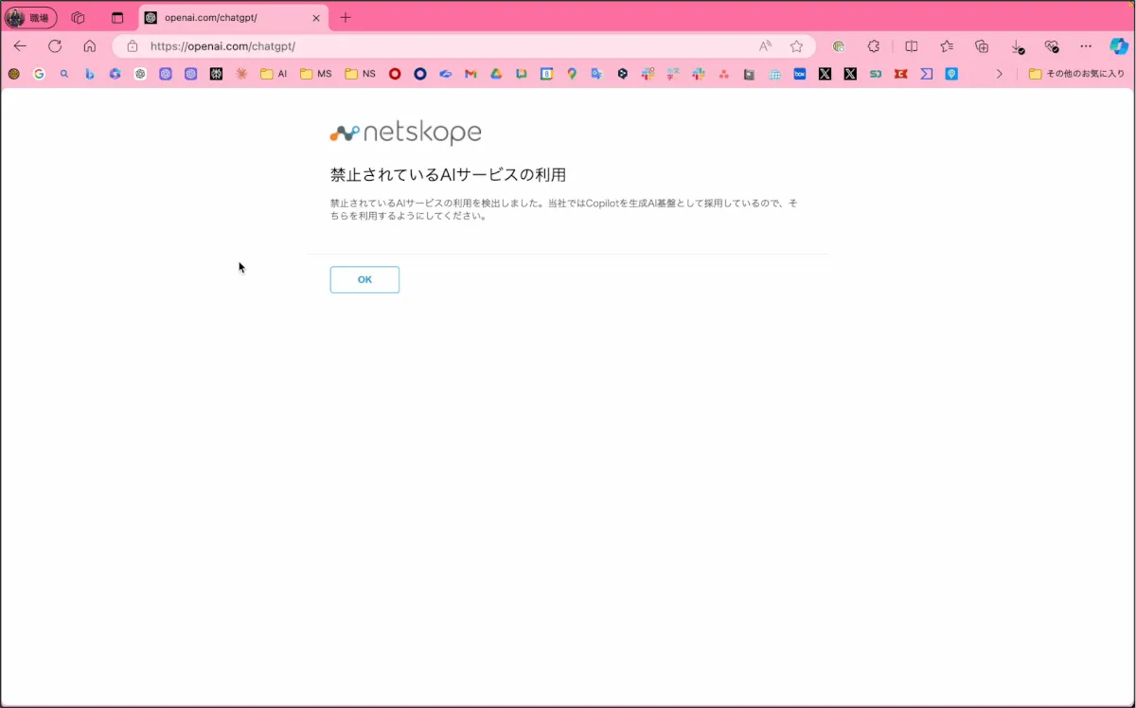The width and height of the screenshot is (1136, 708).
Task: Click the message text mentioning Copilot
Action: pyautogui.click(x=563, y=209)
